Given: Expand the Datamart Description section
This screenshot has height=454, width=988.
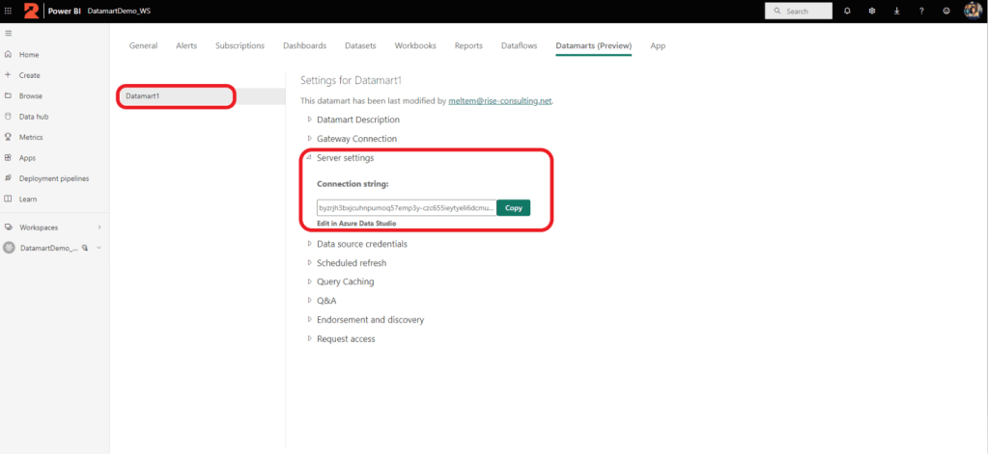Looking at the screenshot, I should pos(357,120).
